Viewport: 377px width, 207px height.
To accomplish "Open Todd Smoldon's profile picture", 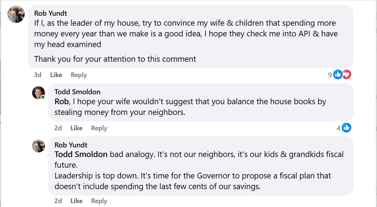I will click(x=39, y=93).
